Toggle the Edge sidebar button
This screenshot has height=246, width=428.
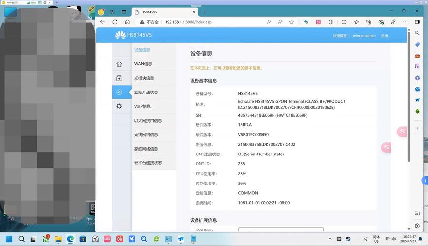[417, 22]
